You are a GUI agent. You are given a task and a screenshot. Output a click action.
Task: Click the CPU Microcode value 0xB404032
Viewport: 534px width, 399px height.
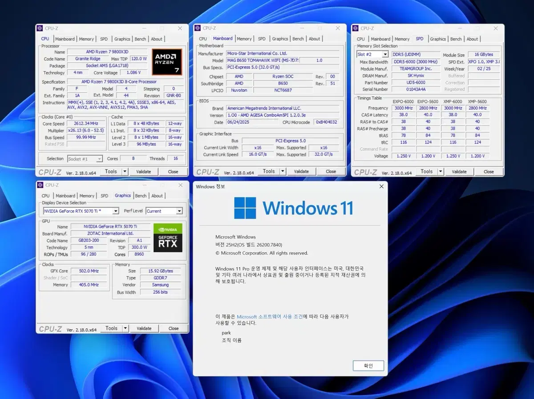326,122
